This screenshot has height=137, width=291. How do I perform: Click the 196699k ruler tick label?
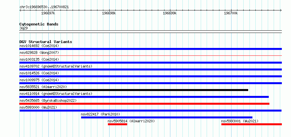170,13
